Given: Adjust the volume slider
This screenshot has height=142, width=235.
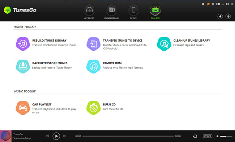Looking at the screenshot, I should pyautogui.click(x=226, y=136).
